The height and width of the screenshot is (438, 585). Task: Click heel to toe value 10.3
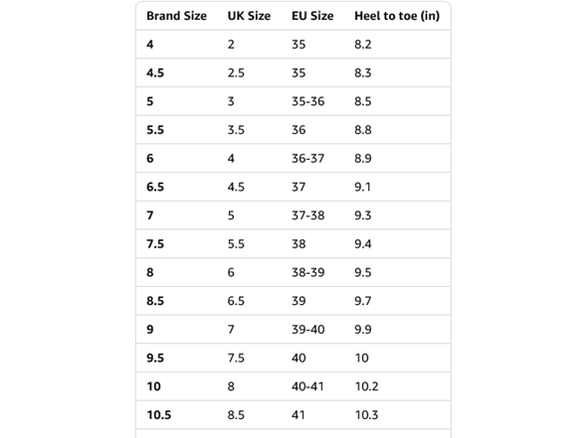point(366,415)
